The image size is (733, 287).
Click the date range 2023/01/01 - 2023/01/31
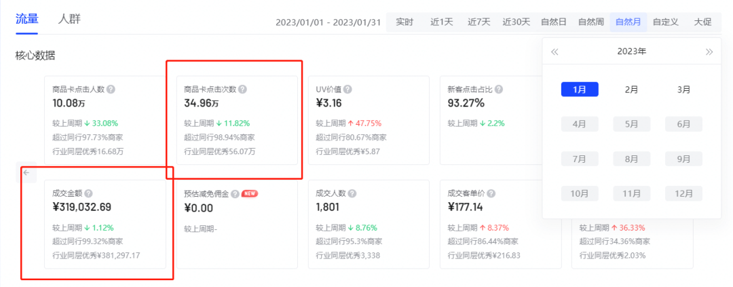(x=328, y=22)
